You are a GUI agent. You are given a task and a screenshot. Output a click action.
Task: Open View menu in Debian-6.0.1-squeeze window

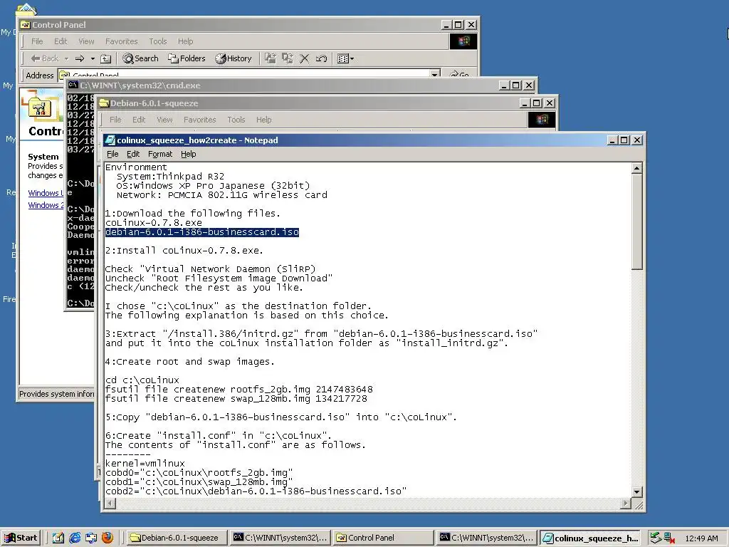(x=164, y=120)
